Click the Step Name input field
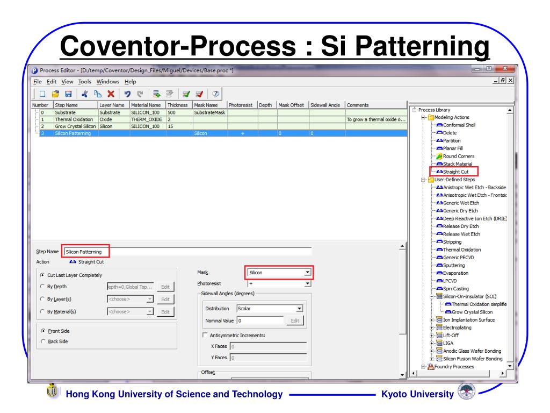The width and height of the screenshot is (550, 413). point(187,252)
